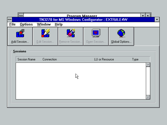Click the sessions list scroll up arrow

[x=148, y=65]
